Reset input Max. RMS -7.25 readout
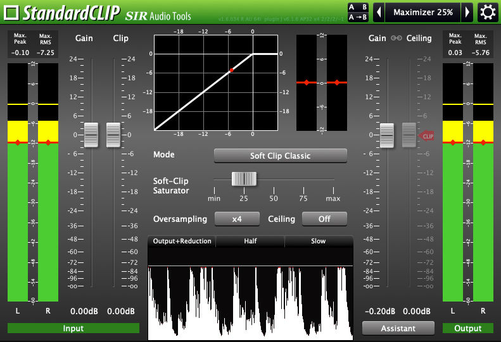Screen dimensions: 501x342 click(46, 52)
